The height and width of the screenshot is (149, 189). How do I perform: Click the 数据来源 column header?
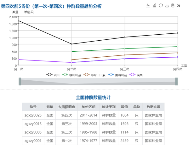[x=153, y=107]
